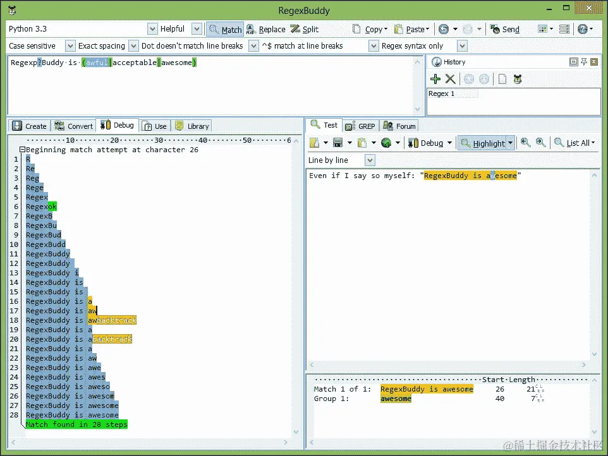Click test panel horizontal scroll right arrow
Screen dimensions: 608x456
click(x=584, y=364)
